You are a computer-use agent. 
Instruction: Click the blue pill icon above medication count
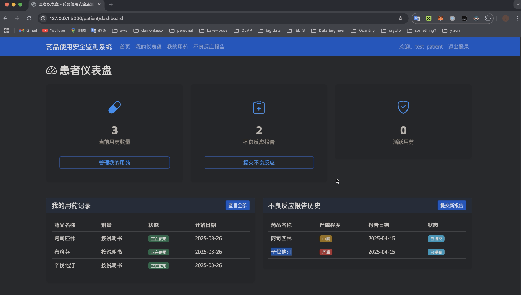tap(115, 107)
